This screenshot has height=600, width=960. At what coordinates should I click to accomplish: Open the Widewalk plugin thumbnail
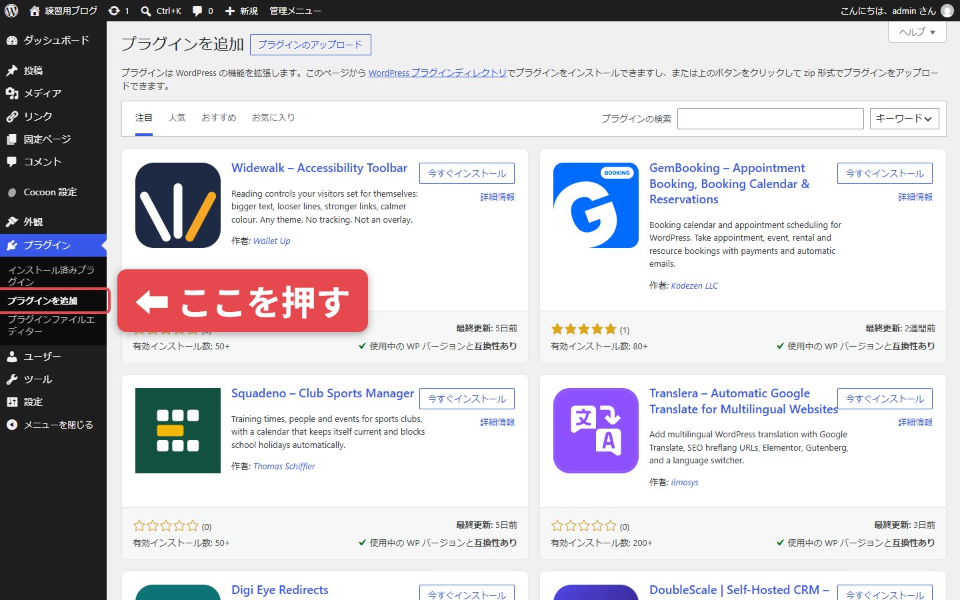coord(178,205)
